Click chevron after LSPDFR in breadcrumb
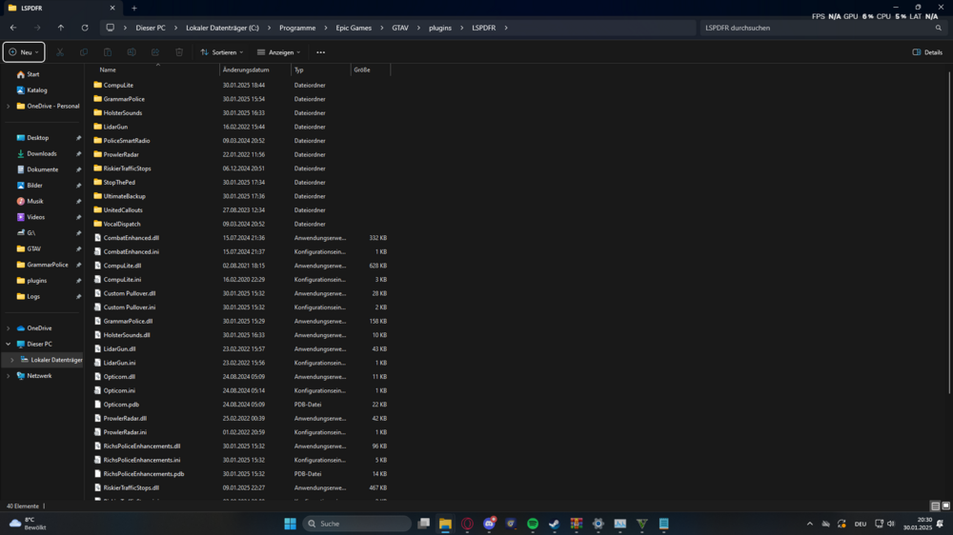Viewport: 953px width, 535px height. (x=506, y=28)
